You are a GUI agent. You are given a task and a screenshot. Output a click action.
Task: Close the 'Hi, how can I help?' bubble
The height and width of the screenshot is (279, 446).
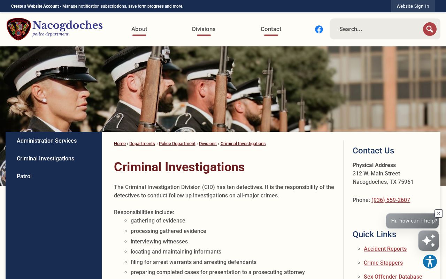pos(439,213)
